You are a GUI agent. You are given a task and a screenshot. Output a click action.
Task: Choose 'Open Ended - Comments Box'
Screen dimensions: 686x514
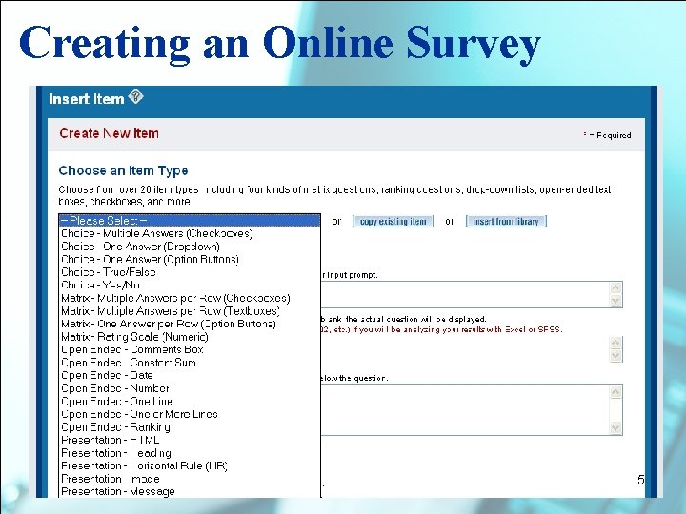click(x=190, y=349)
